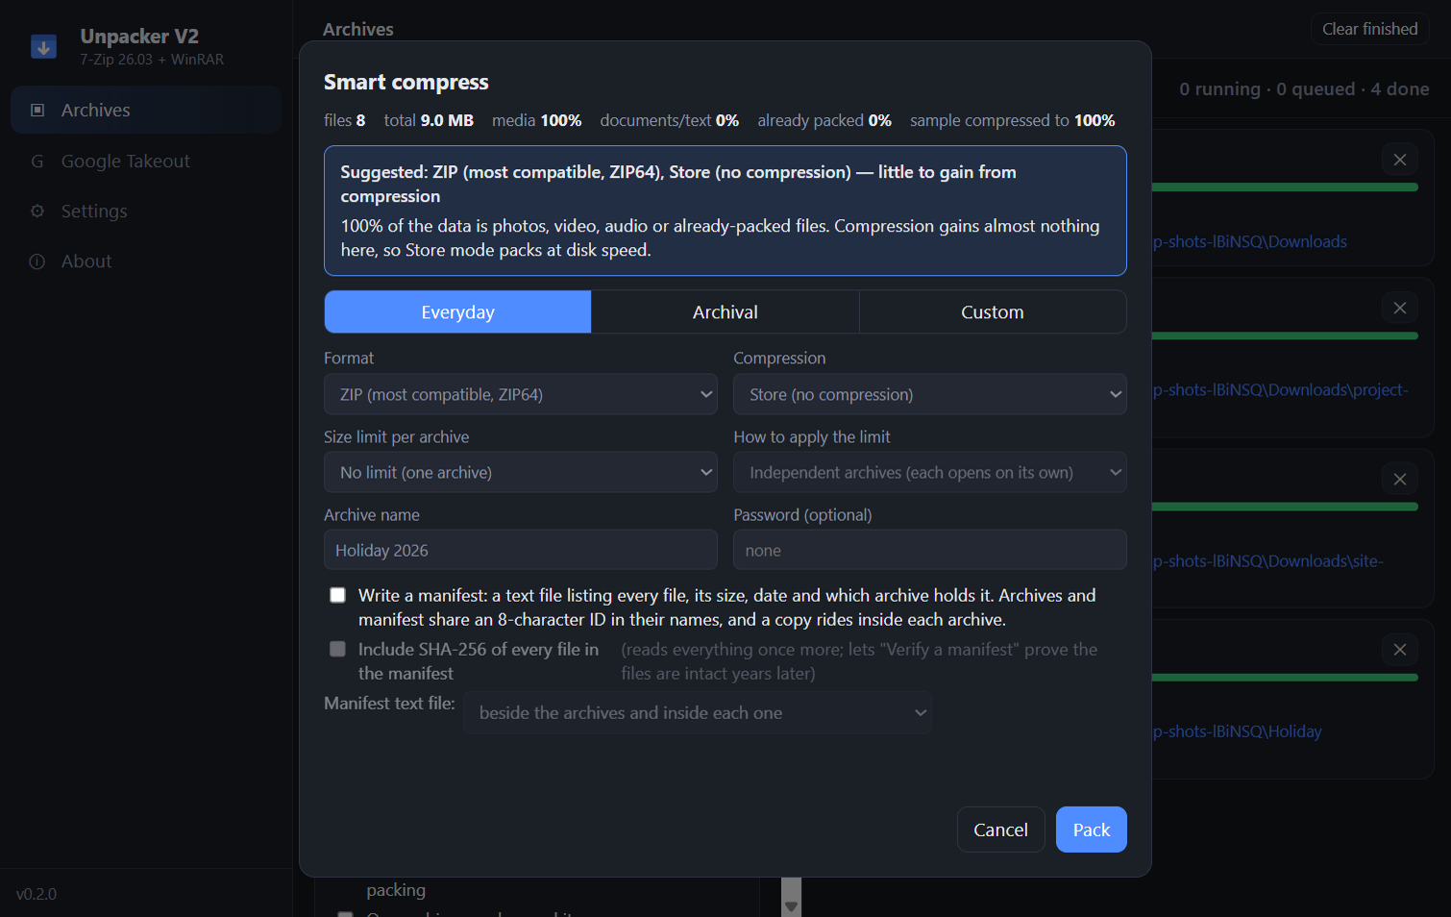Click the Unpacker V2 download logo icon
The height and width of the screenshot is (917, 1451).
43,46
